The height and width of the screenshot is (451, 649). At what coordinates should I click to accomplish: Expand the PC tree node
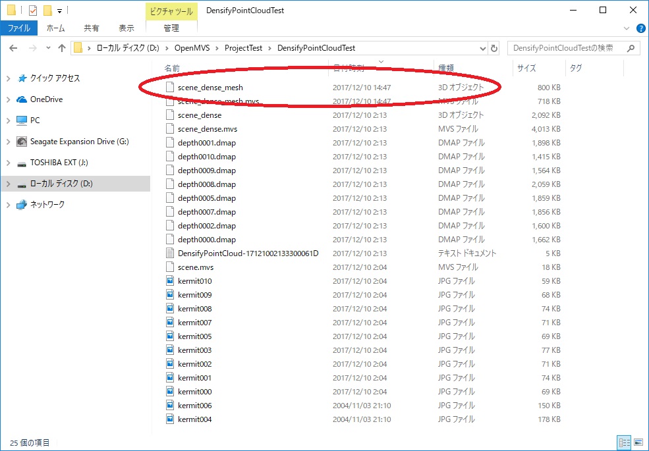tap(9, 120)
